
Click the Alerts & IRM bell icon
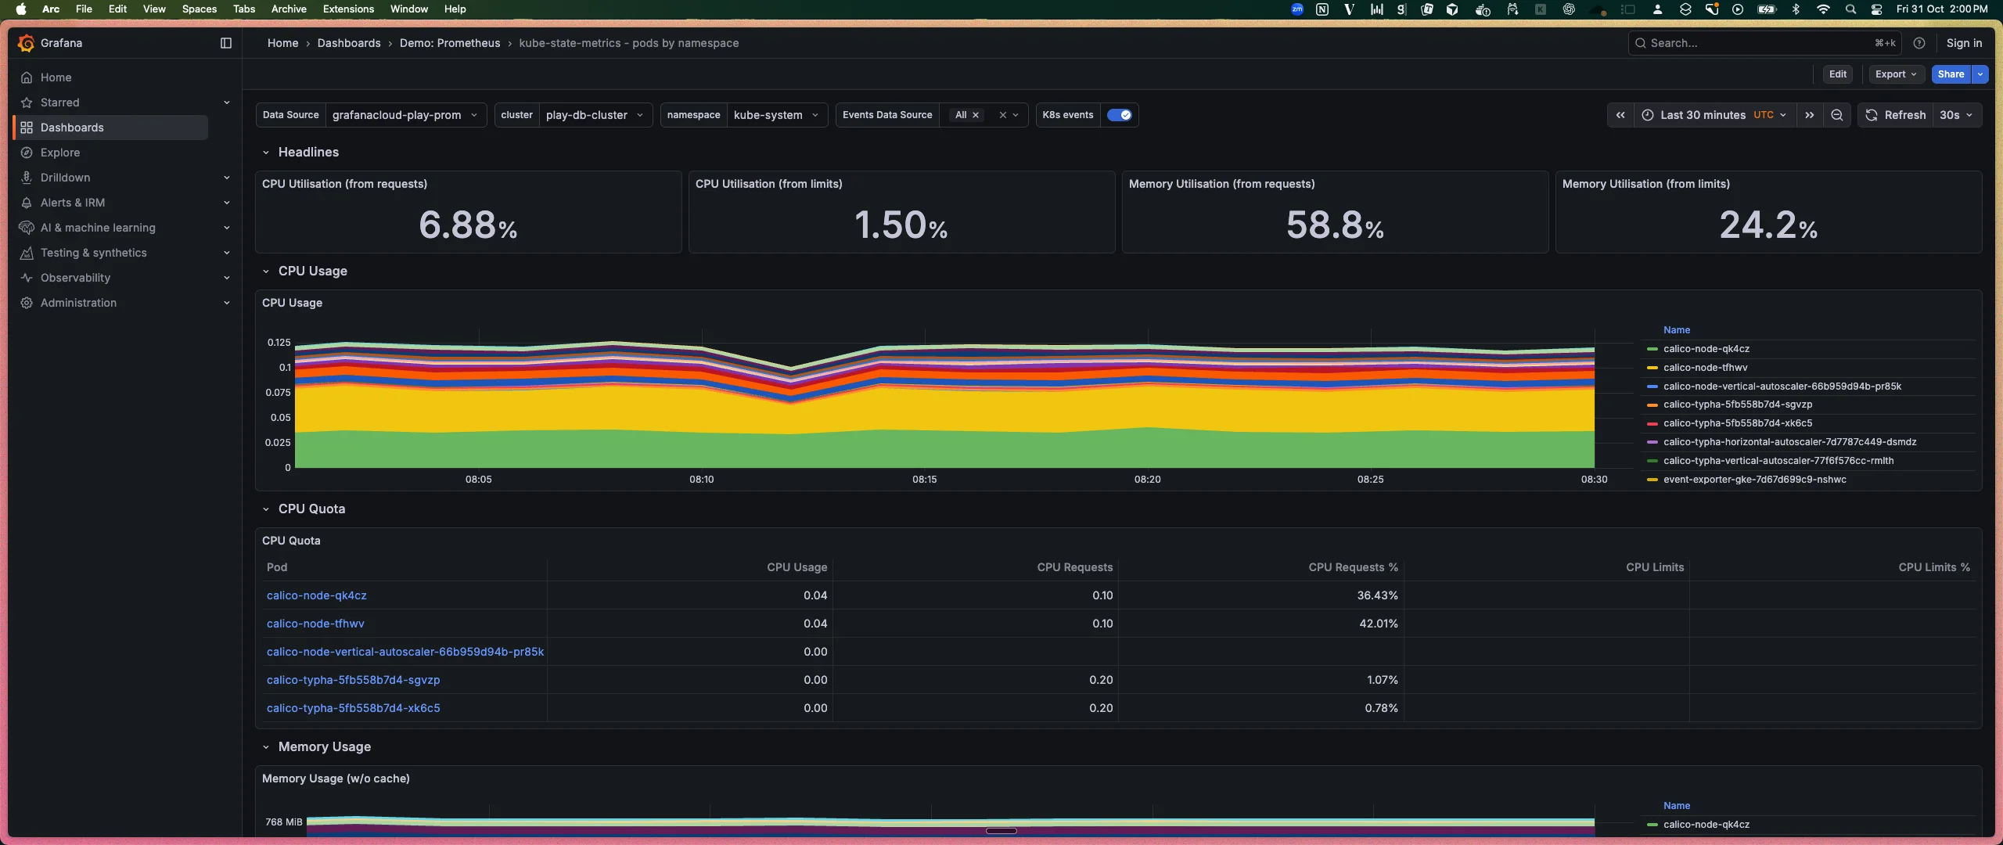tap(27, 203)
